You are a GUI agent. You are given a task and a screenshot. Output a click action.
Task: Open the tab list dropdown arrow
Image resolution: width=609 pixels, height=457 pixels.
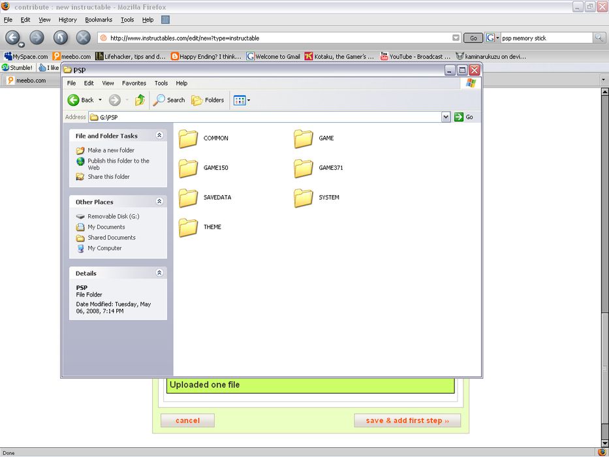coord(603,80)
